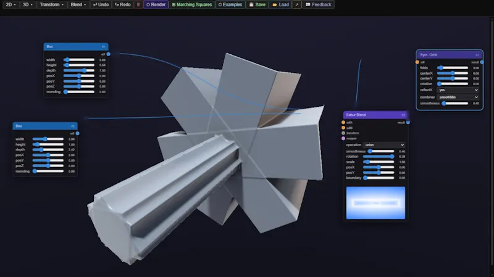
Task: Click the Schur Blend preview thumbnail
Action: pos(375,203)
